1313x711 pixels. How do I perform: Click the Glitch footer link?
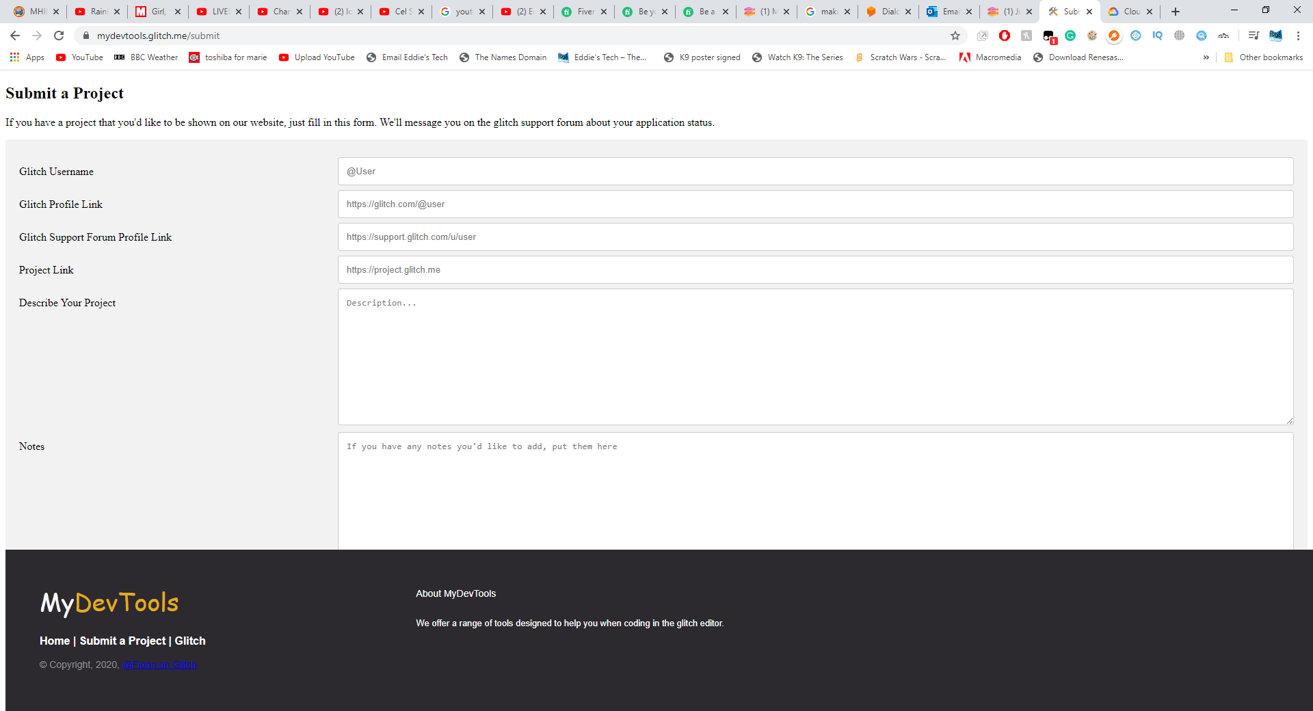tap(190, 641)
